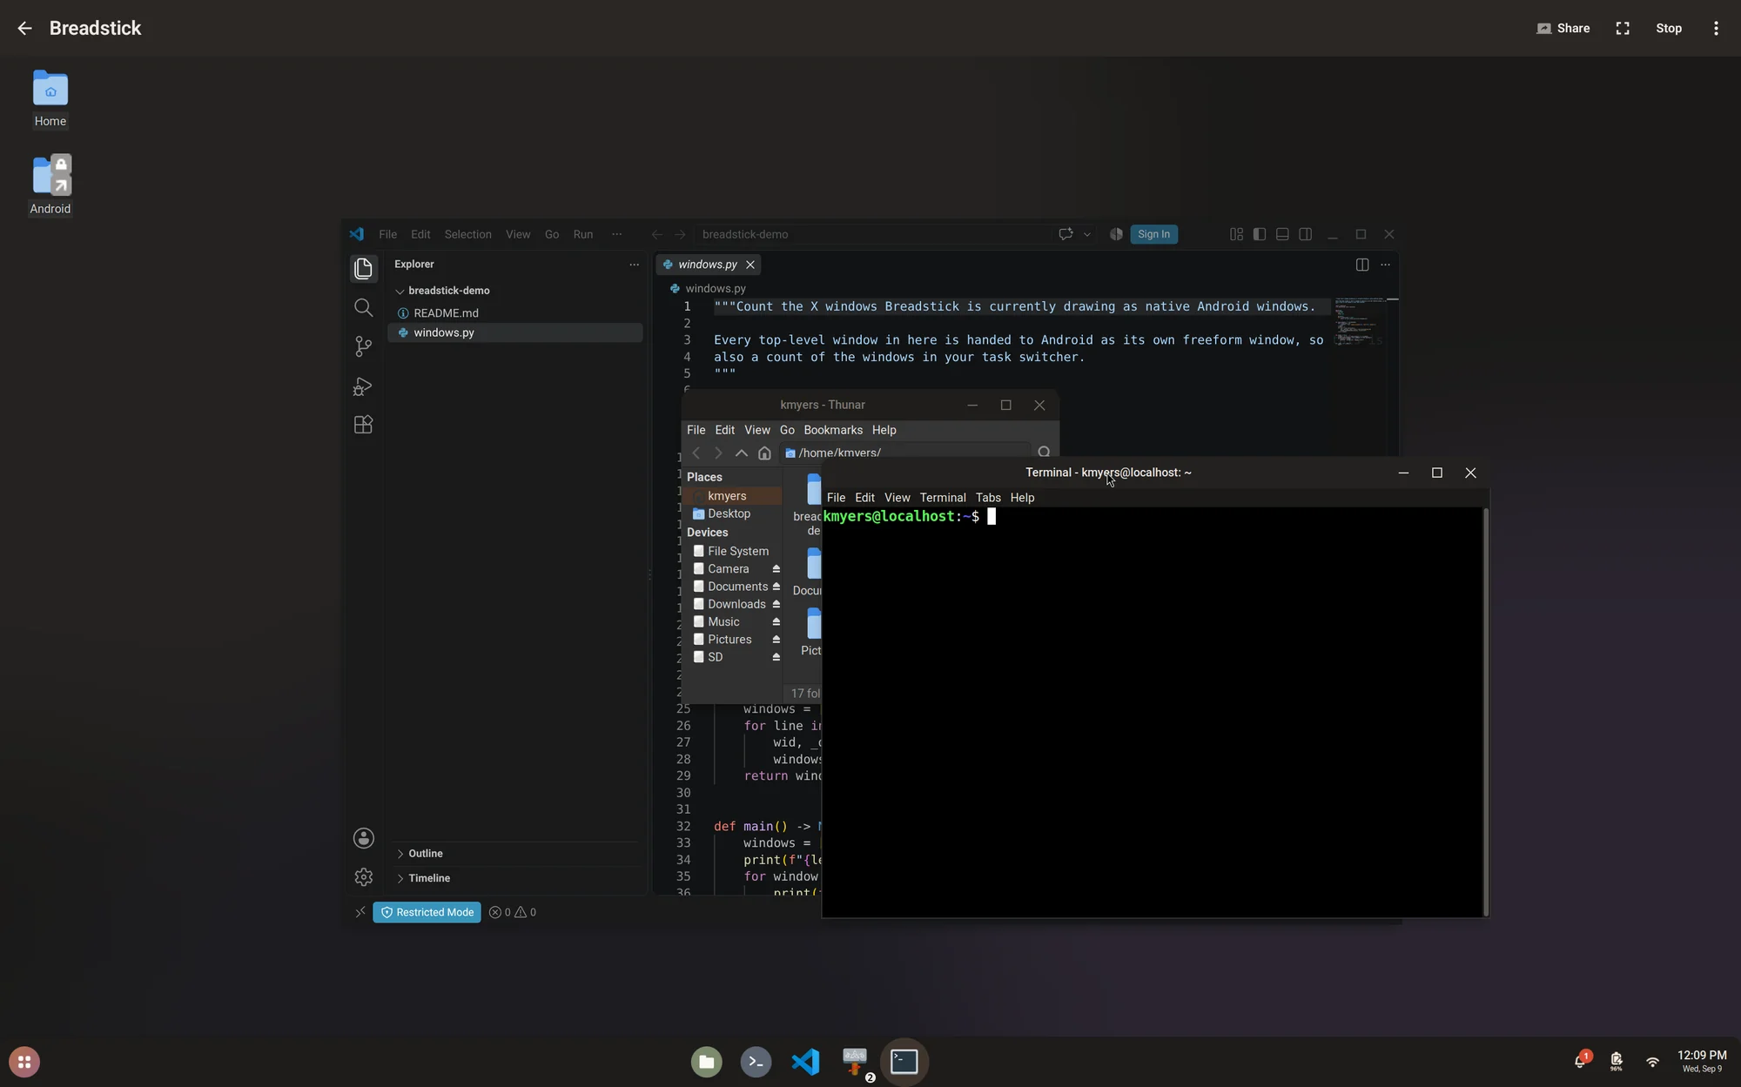Viewport: 1741px width, 1087px height.
Task: Split the editor to the right in VS Code
Action: pyautogui.click(x=1362, y=265)
